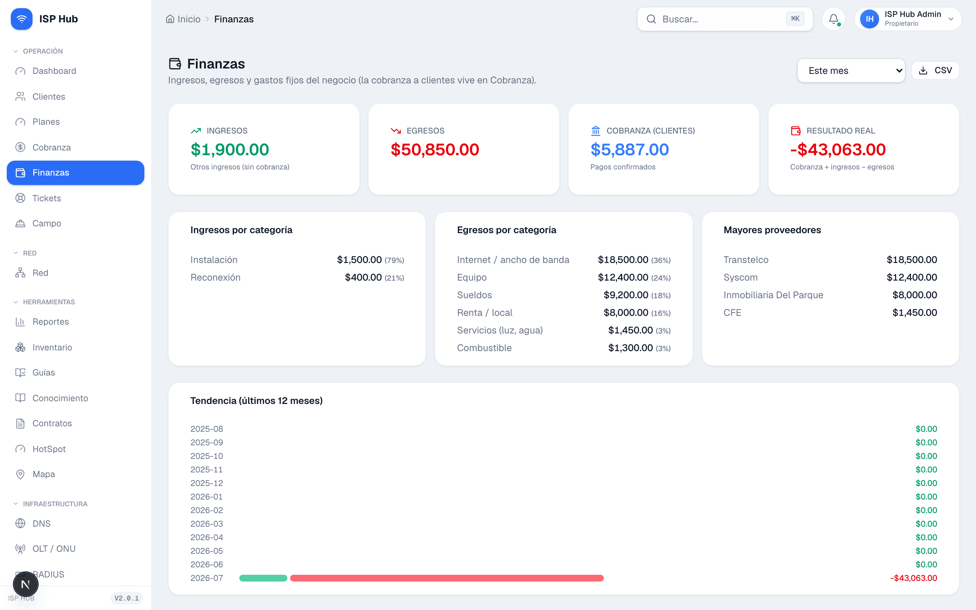Click the Transtelco provider row
The width and height of the screenshot is (976, 610).
coord(830,260)
